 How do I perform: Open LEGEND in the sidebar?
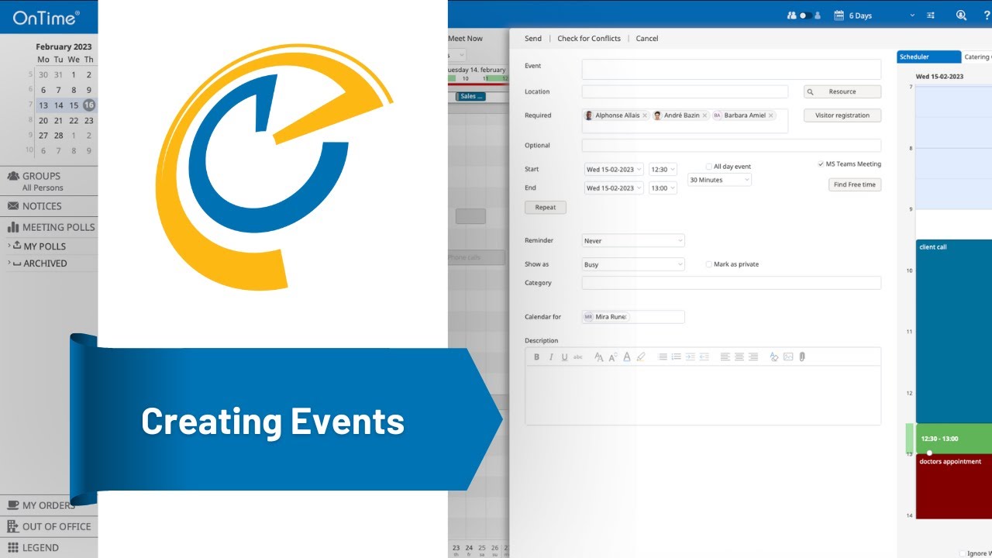[49, 547]
